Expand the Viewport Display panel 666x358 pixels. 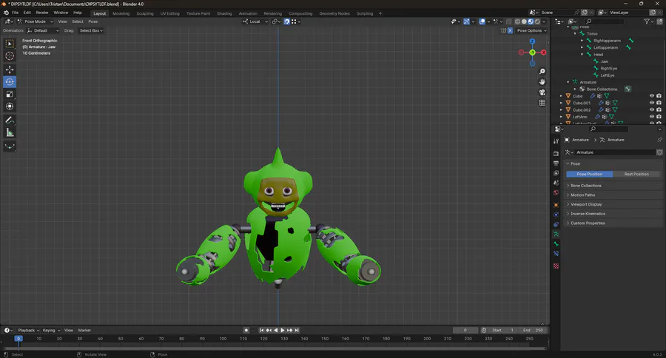613,204
